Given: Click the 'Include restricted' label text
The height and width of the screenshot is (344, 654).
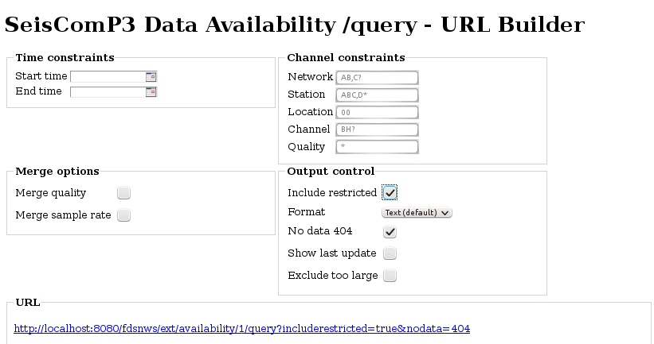Looking at the screenshot, I should [x=332, y=192].
